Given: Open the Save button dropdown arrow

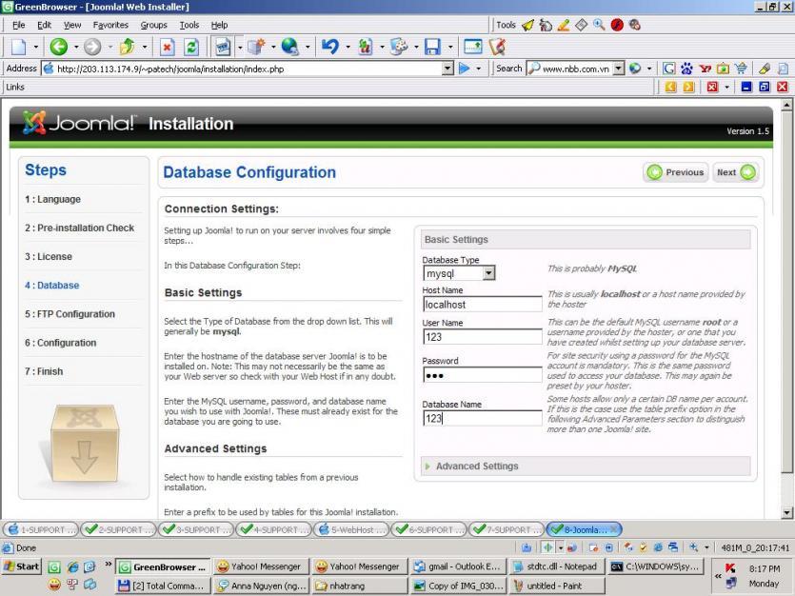Looking at the screenshot, I should point(449,48).
